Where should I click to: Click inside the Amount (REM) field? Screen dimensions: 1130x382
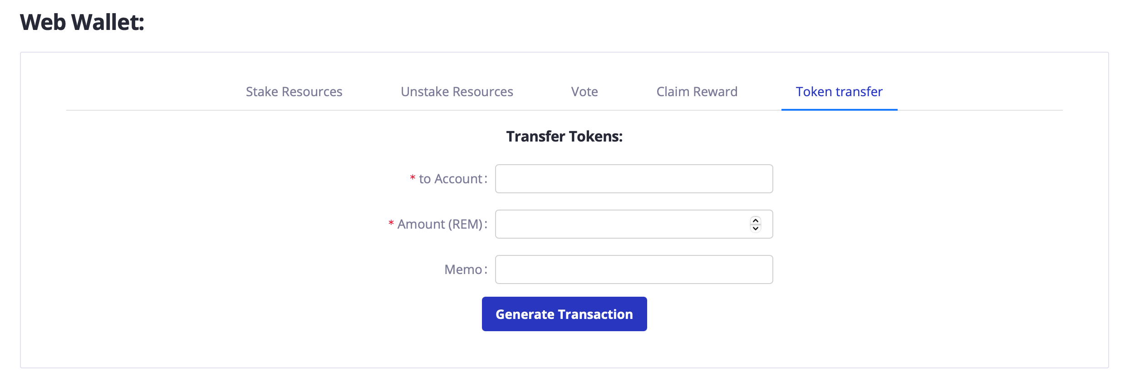pos(622,224)
